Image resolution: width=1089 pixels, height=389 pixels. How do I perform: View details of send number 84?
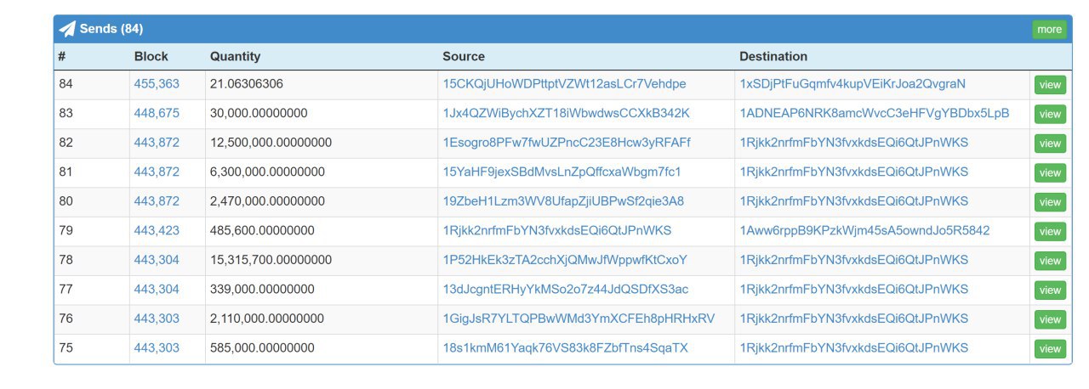coord(1050,85)
